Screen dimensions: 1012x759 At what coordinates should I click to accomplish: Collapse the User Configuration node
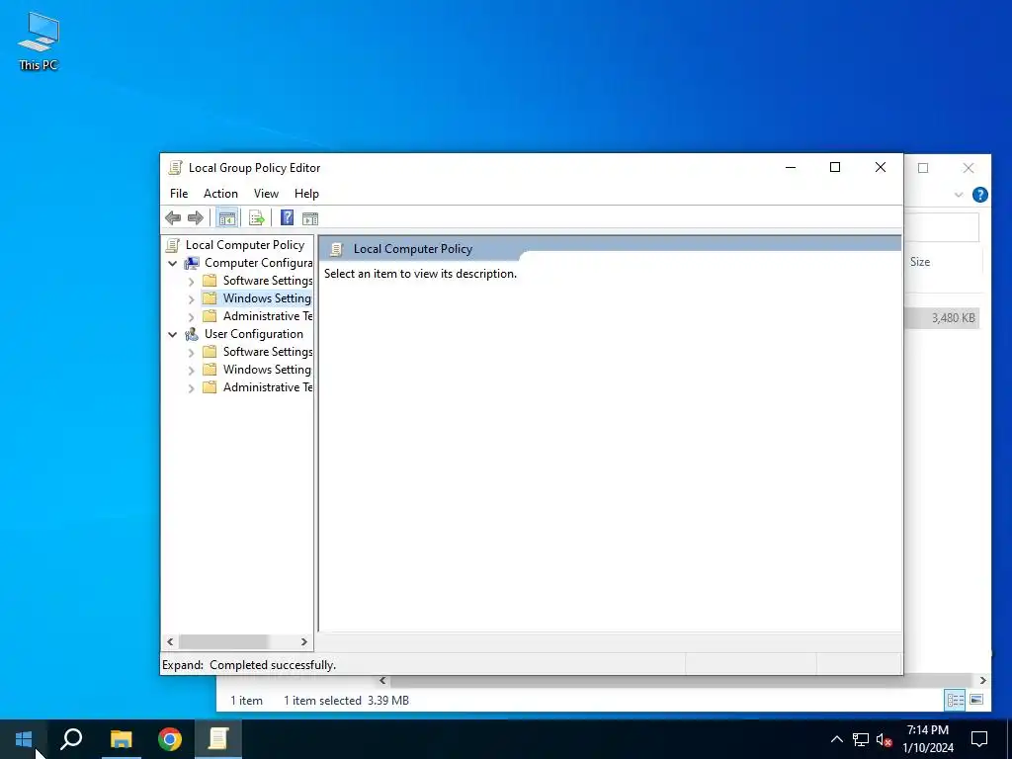click(172, 334)
